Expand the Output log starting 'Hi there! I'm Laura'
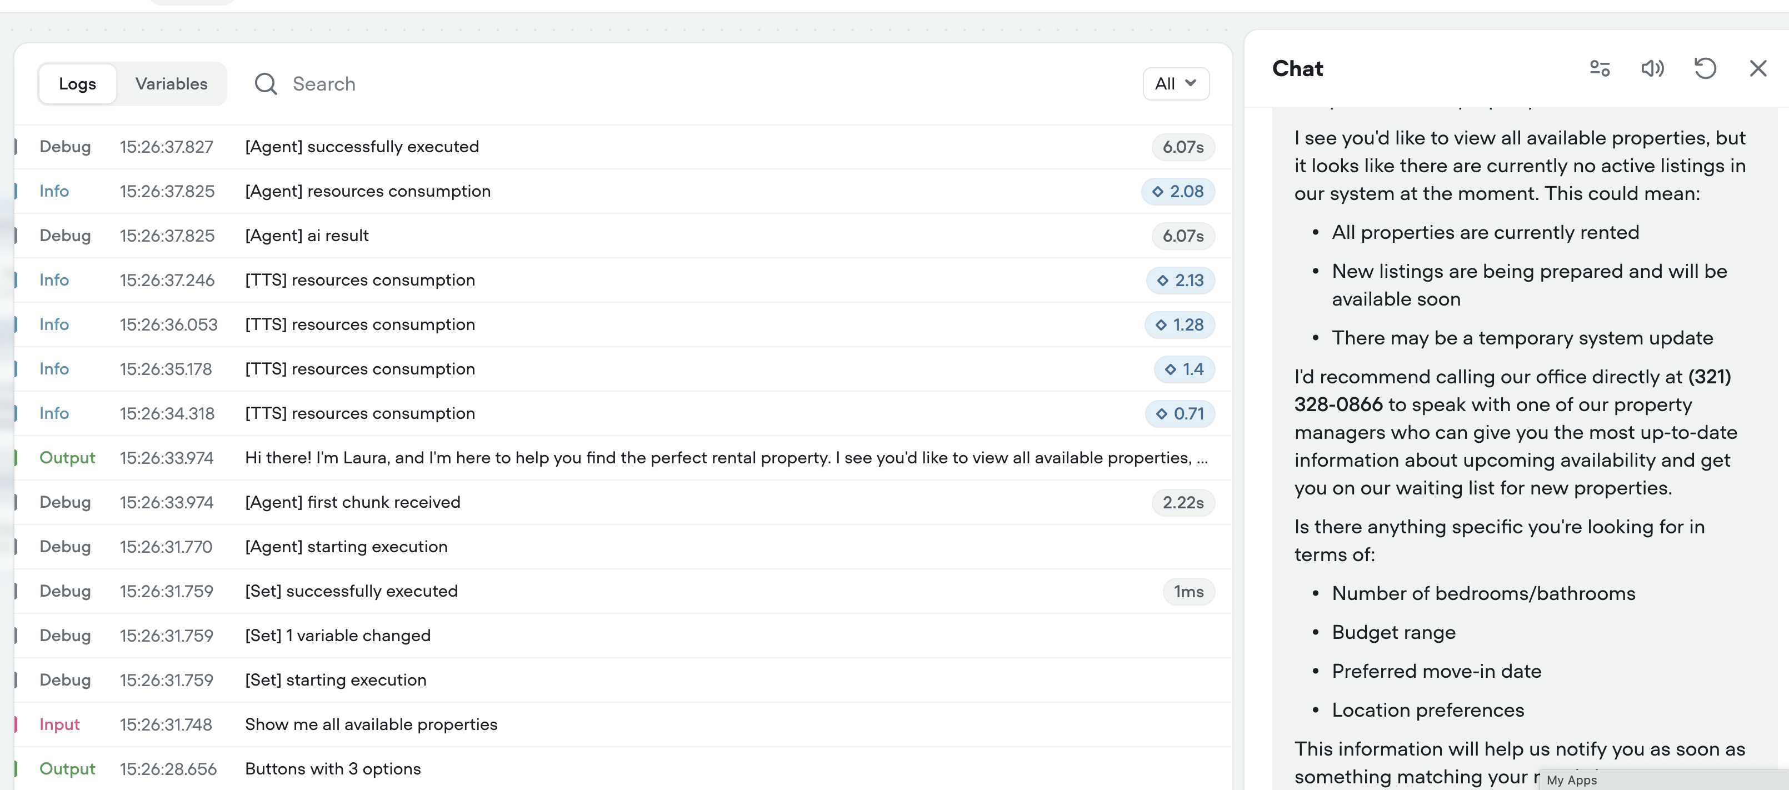Image resolution: width=1789 pixels, height=790 pixels. (x=725, y=458)
